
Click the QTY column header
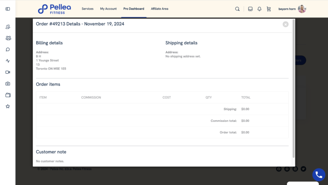pos(208,98)
